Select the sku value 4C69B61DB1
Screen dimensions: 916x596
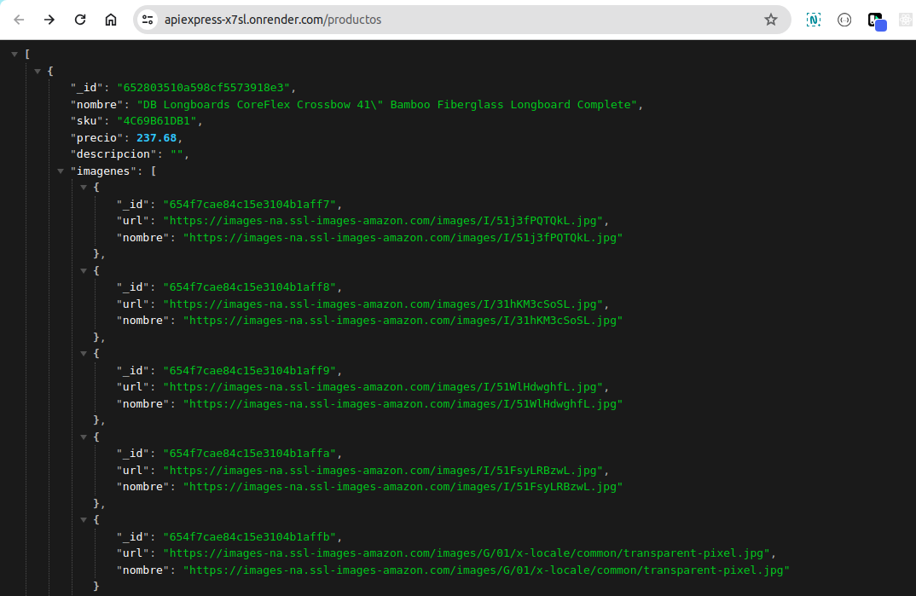[157, 121]
